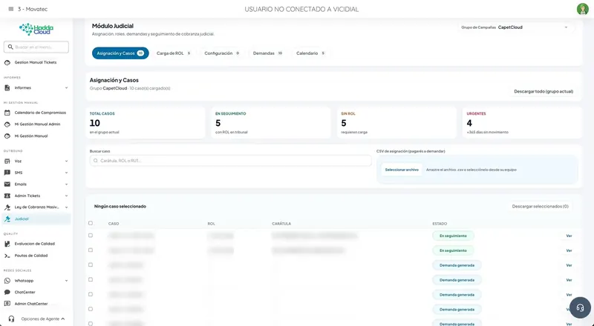Click the Informes report icon
The image size is (594, 326).
tap(7, 87)
